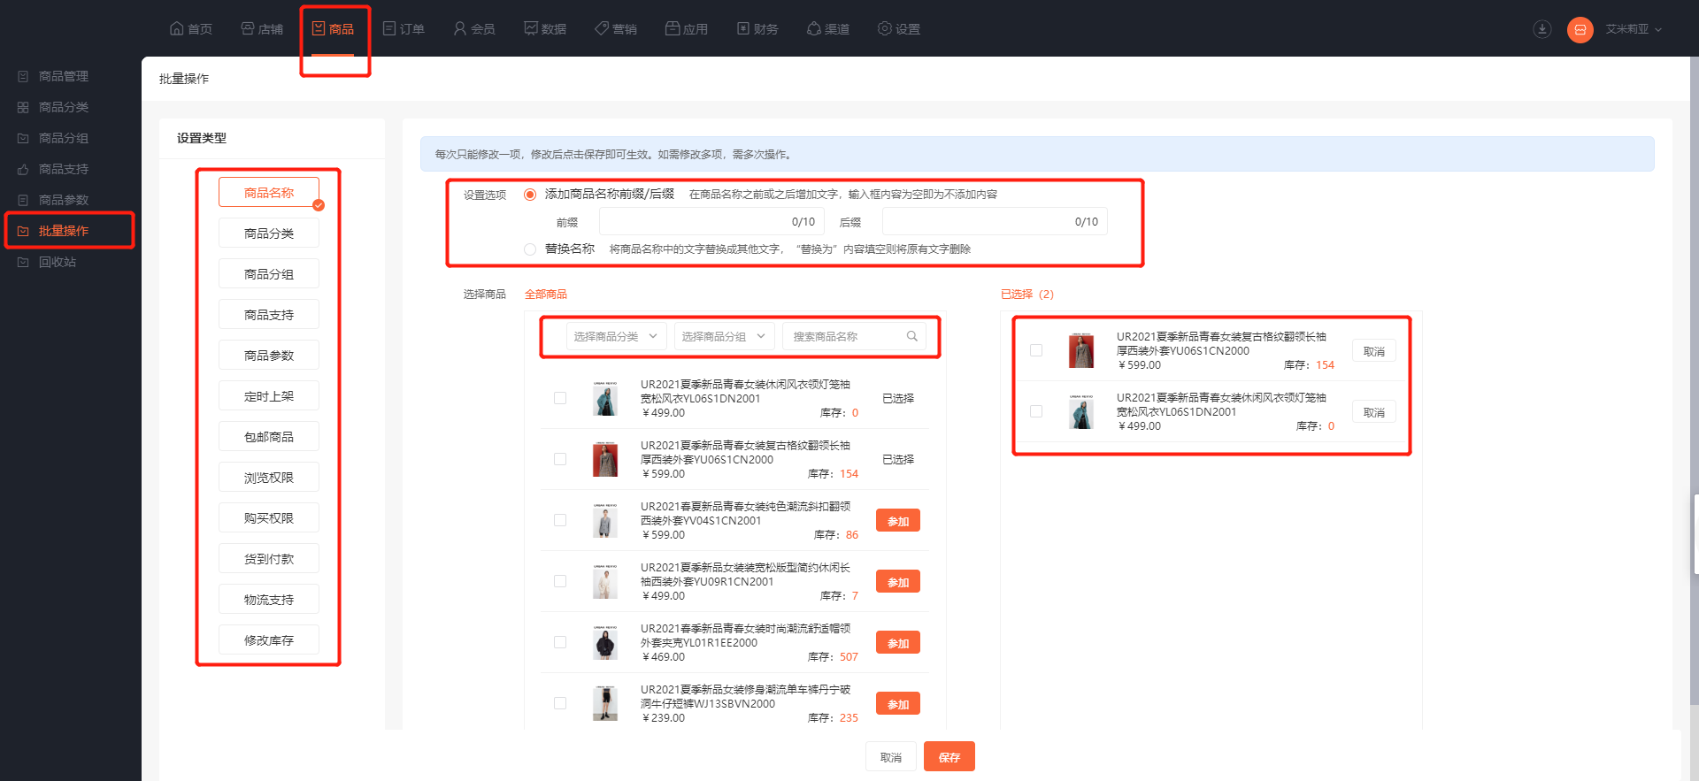The image size is (1699, 781).
Task: Cancel selected YL06S1DN2001 item via 取消
Action: point(1374,412)
